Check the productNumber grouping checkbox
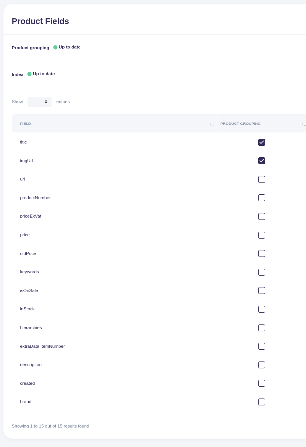Screen dimensions: 306x447 [x=262, y=198]
